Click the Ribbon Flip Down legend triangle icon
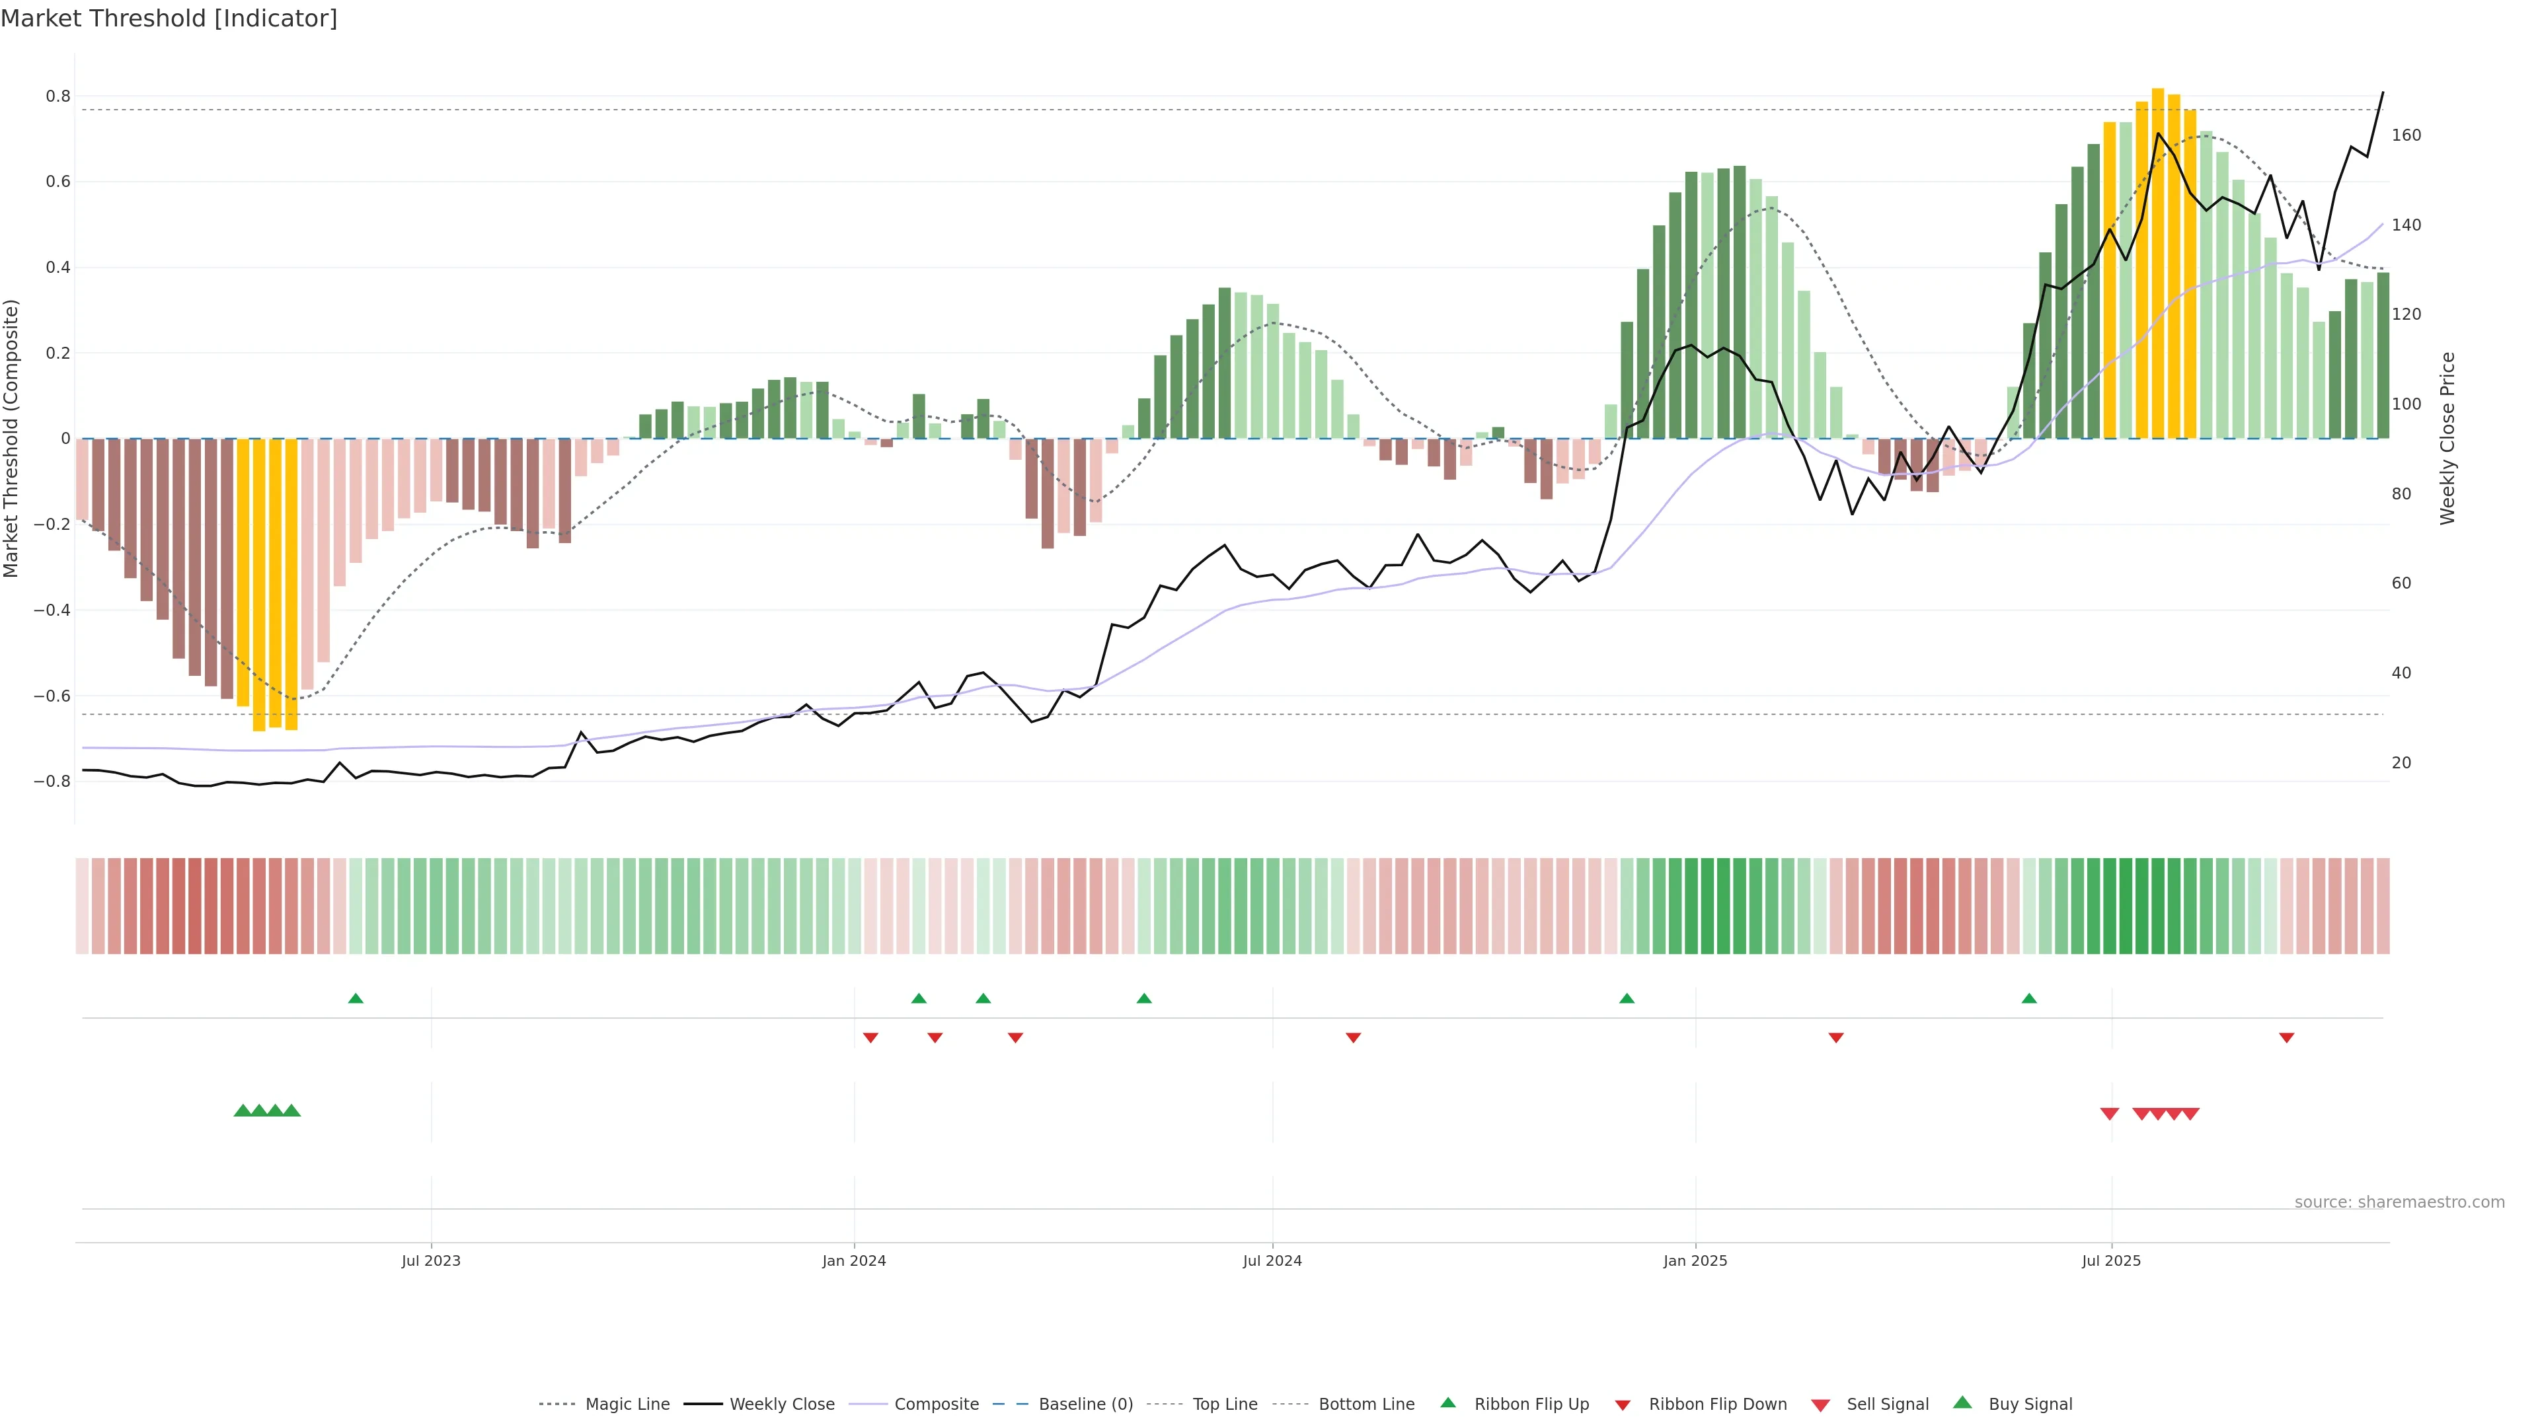This screenshot has width=2538, height=1427. coord(1623,1405)
